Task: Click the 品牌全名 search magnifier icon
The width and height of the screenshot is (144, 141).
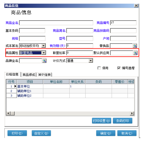Action: click(44, 61)
